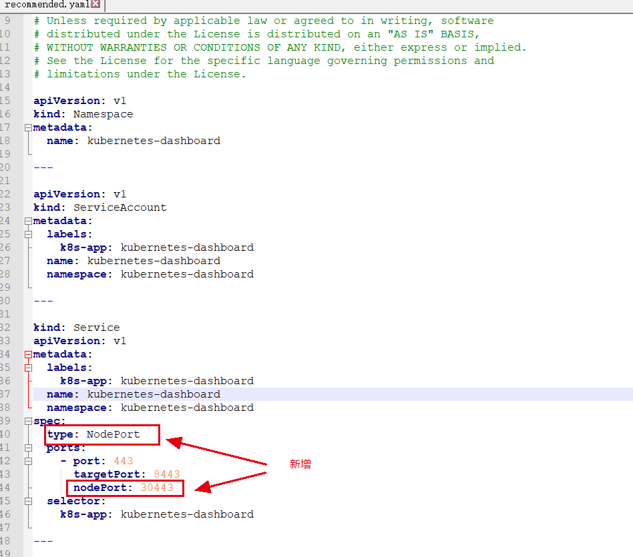Collapse the spec: block fold marker
This screenshot has width=633, height=557.
pyautogui.click(x=28, y=421)
